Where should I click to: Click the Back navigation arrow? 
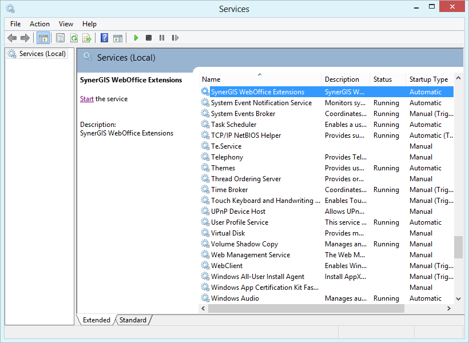click(x=12, y=38)
